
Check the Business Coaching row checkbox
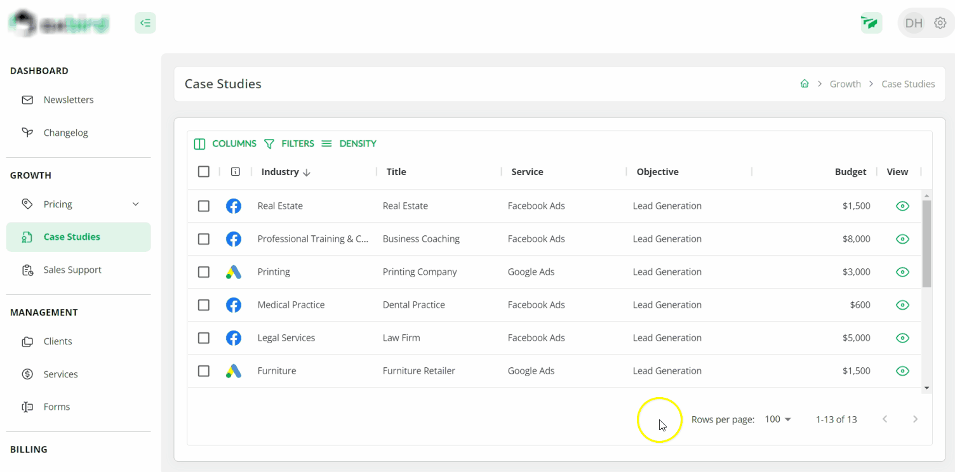(204, 239)
